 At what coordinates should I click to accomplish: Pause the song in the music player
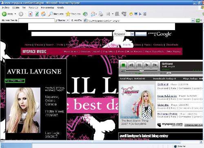139,65
